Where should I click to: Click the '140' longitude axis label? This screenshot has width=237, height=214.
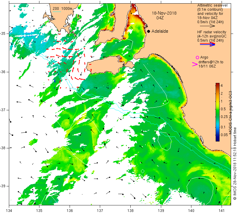point(191,210)
